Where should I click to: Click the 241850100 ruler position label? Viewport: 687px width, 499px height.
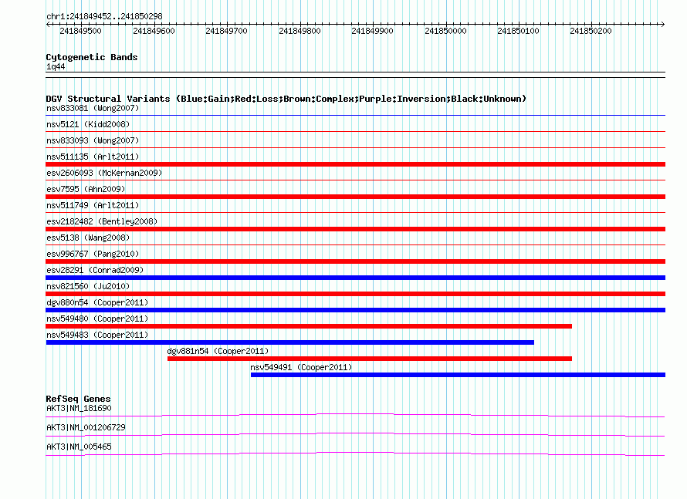tap(518, 31)
